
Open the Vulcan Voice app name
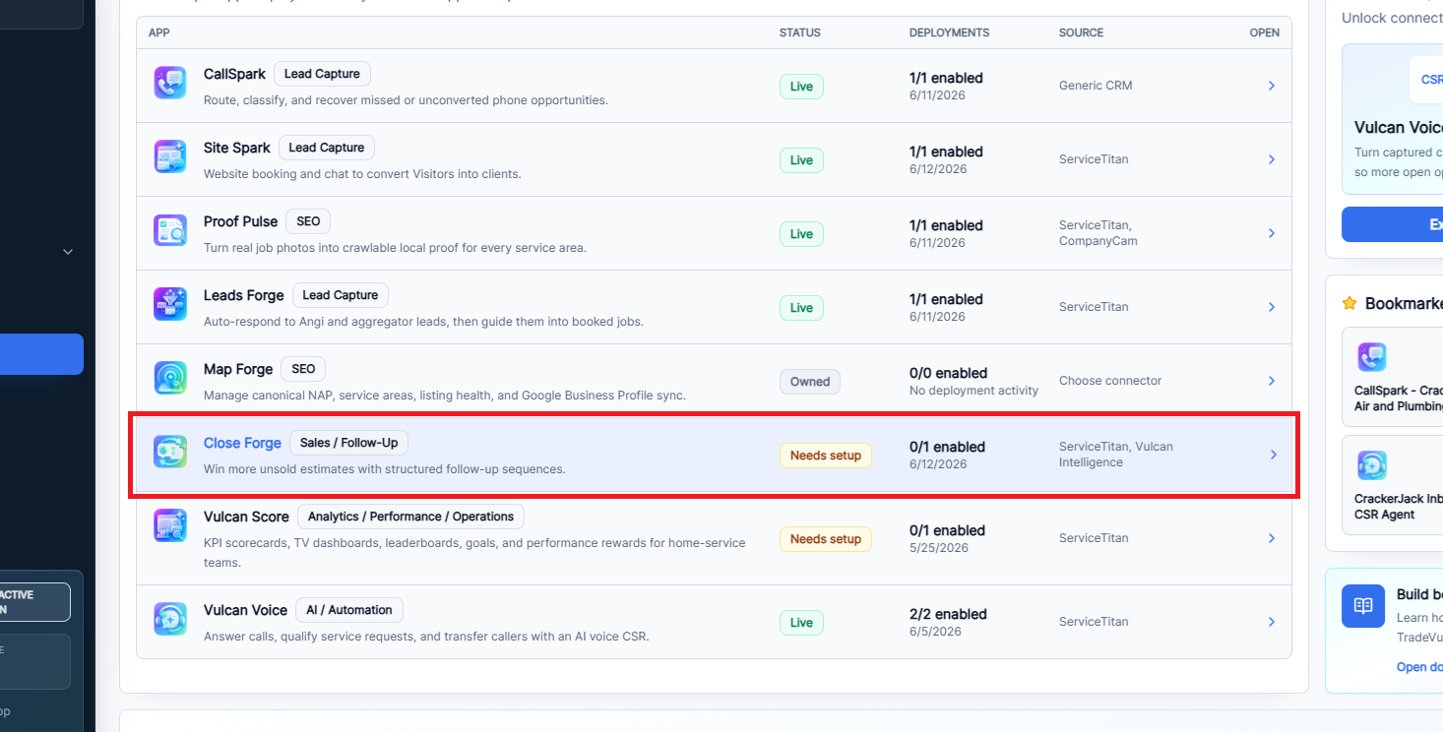(x=245, y=610)
